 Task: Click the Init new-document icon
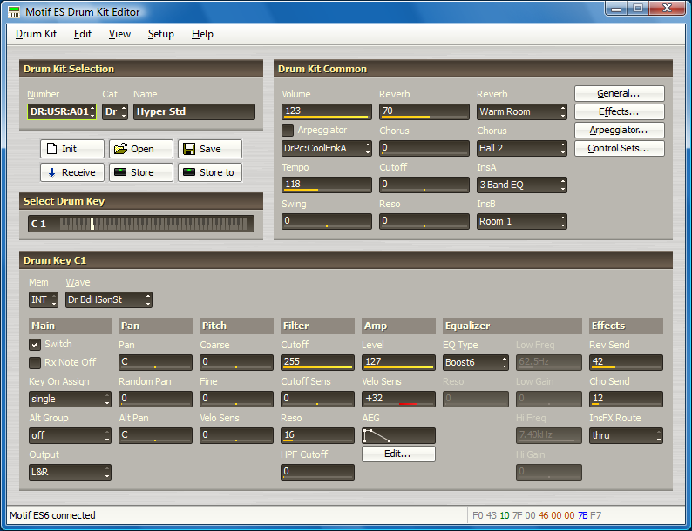(51, 149)
